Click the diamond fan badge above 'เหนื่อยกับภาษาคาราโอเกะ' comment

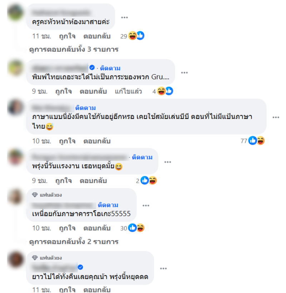click(35, 195)
